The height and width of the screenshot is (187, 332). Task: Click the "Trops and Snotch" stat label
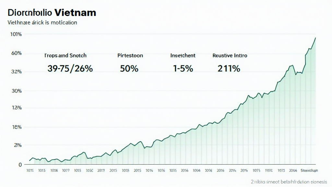(x=65, y=56)
